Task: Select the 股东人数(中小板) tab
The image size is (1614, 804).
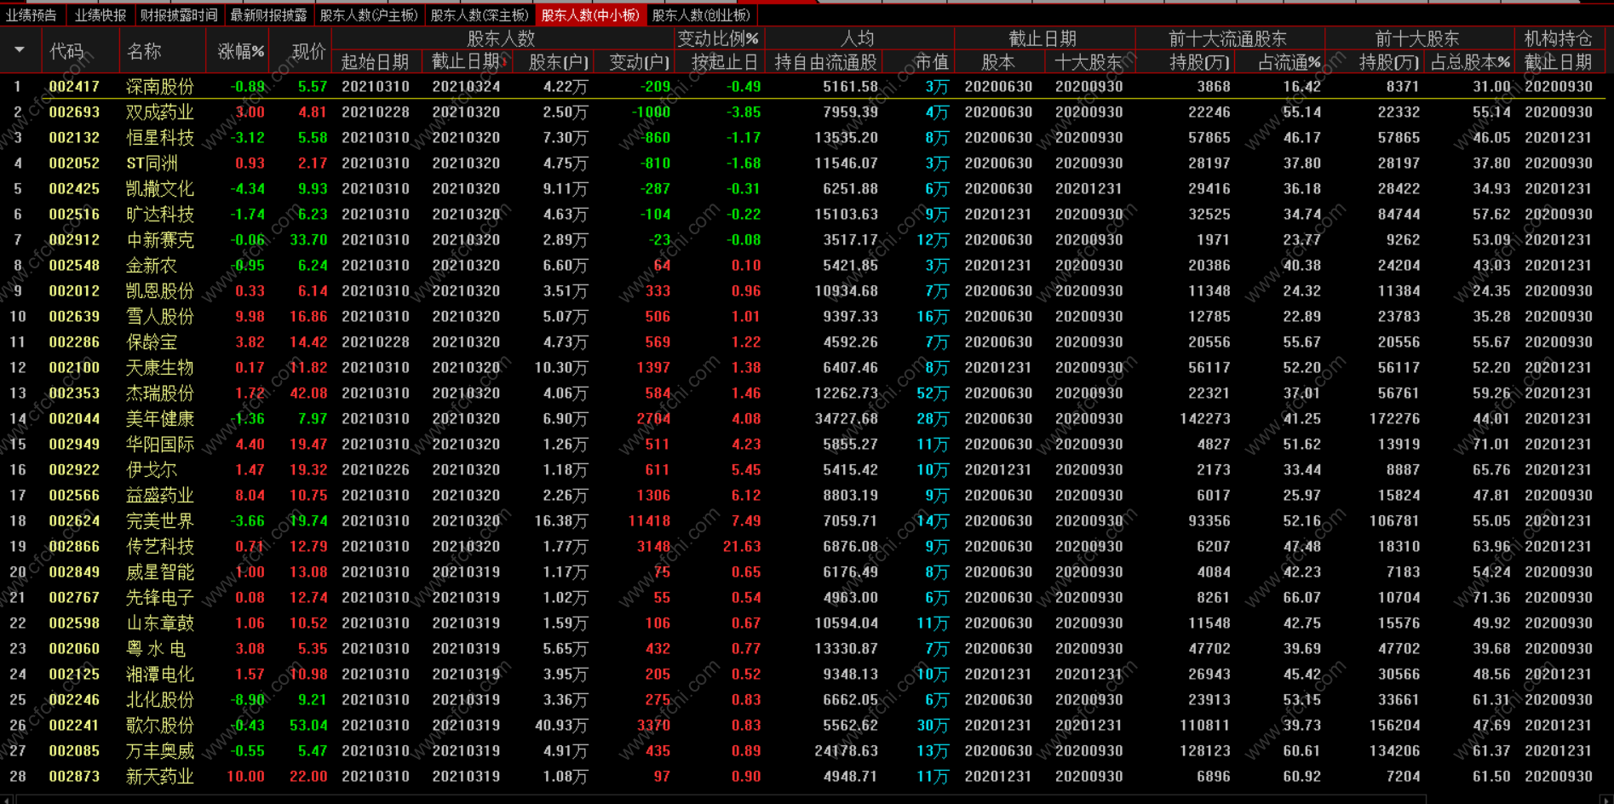Action: tap(590, 15)
